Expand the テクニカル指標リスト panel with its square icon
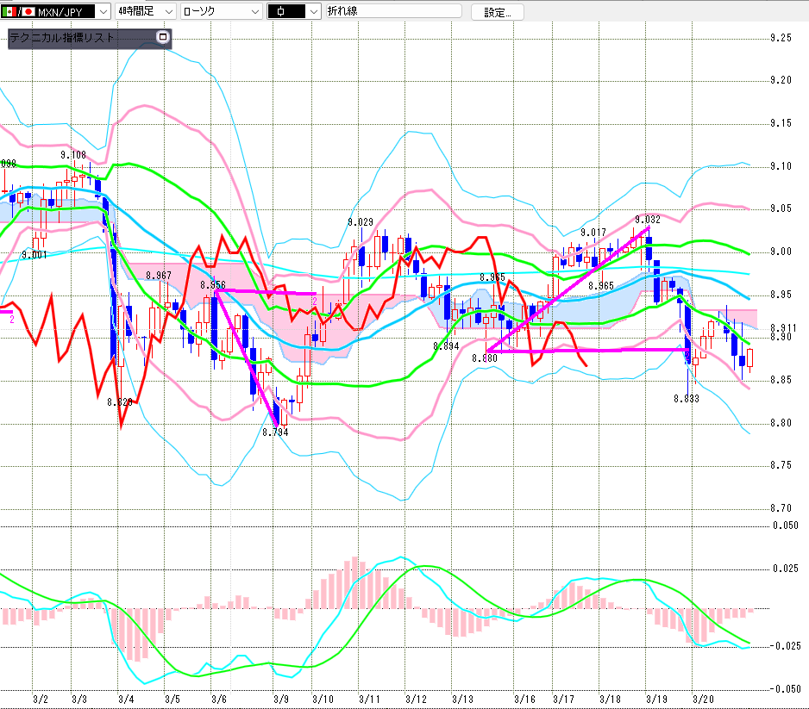The height and width of the screenshot is (709, 809). 163,37
